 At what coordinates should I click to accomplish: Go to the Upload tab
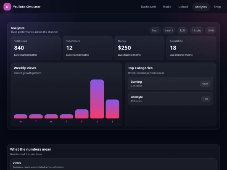[x=183, y=7]
